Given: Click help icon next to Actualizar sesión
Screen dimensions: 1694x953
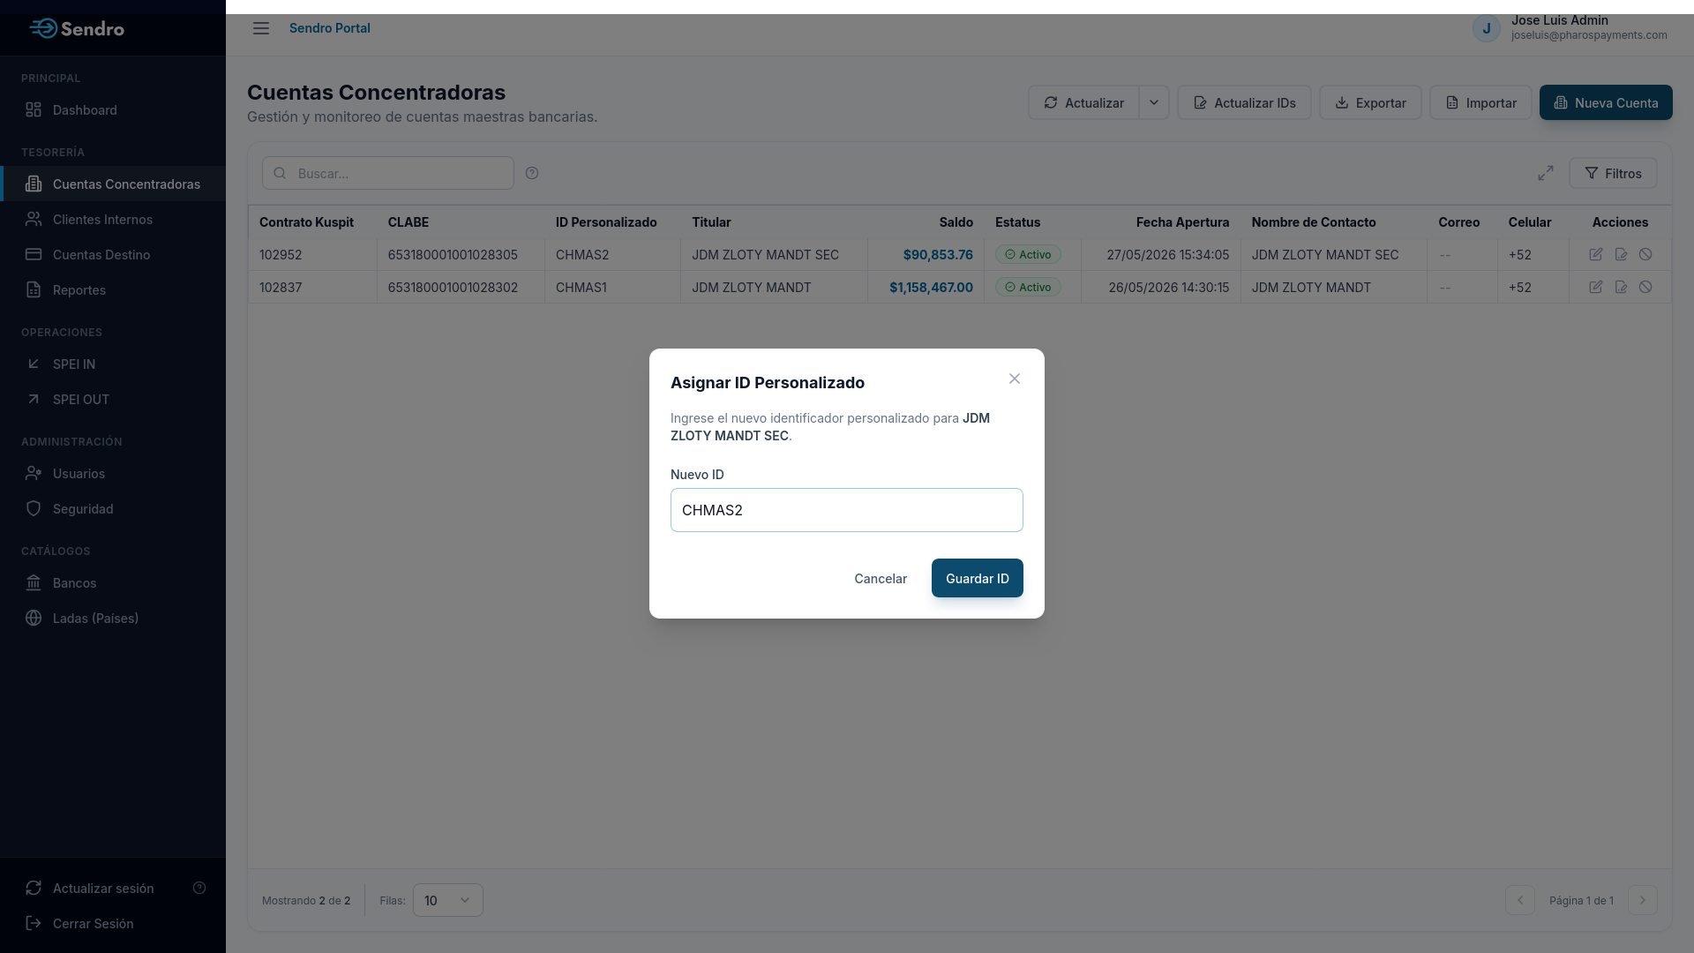Looking at the screenshot, I should (199, 888).
